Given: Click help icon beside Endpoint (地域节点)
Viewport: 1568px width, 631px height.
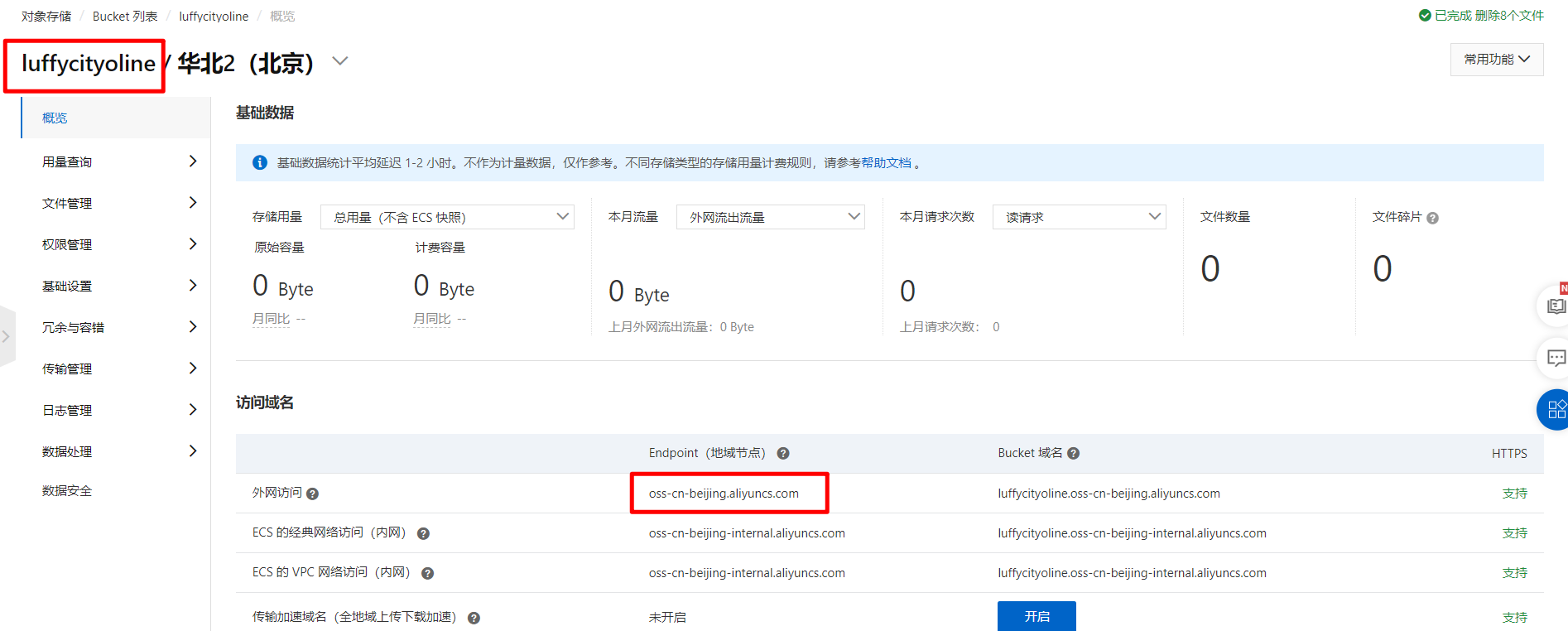Looking at the screenshot, I should 783,454.
